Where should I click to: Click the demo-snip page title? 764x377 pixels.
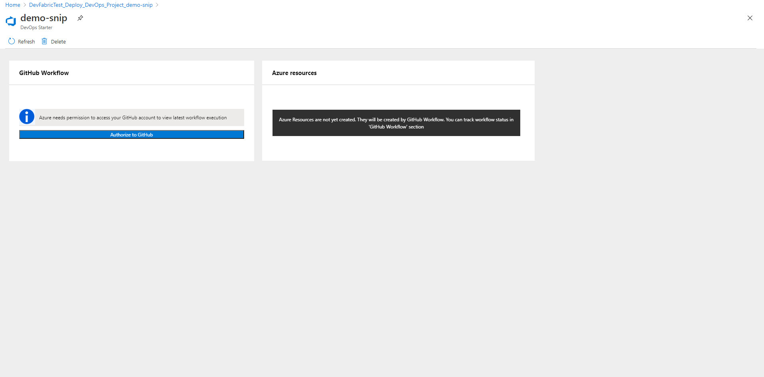click(44, 18)
